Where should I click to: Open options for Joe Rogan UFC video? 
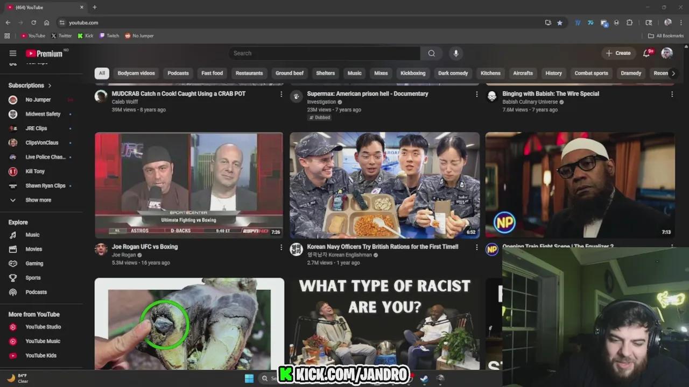click(281, 247)
